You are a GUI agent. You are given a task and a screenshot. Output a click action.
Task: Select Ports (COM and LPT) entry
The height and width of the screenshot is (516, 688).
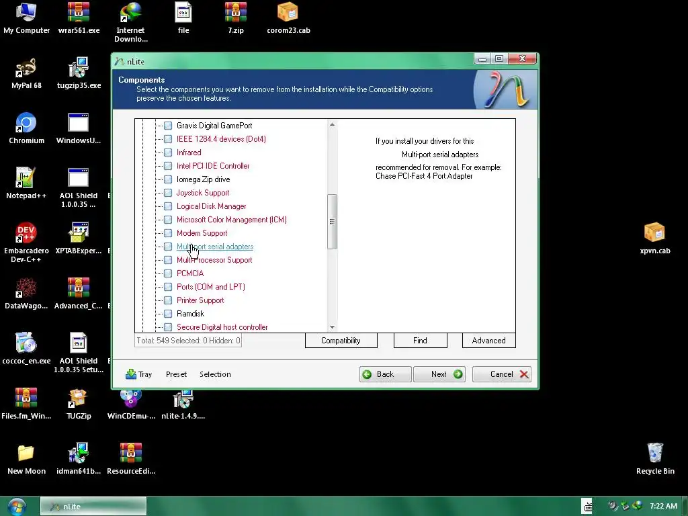[210, 287]
